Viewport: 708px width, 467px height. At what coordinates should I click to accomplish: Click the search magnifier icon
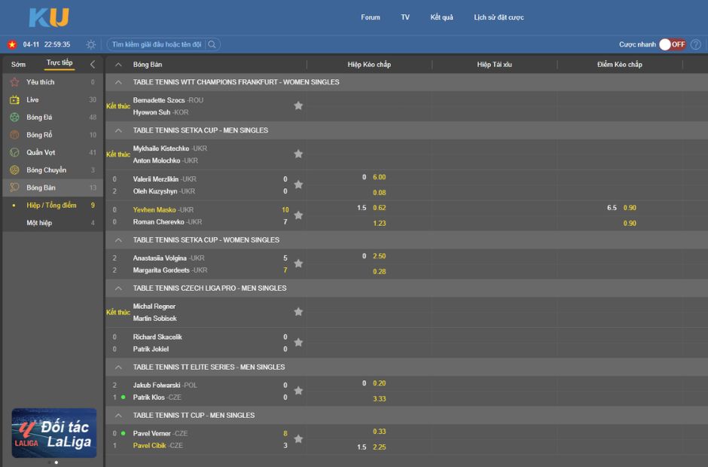point(212,44)
